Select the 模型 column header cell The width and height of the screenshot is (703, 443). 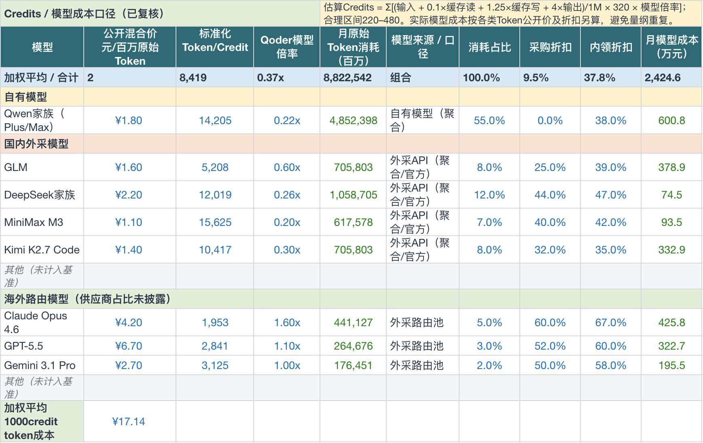click(x=42, y=47)
